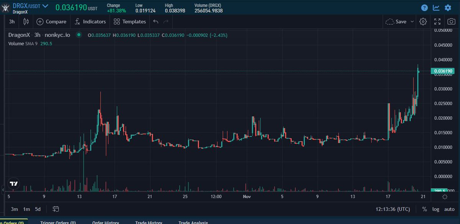Open the help question-mark icon
Image resolution: width=460 pixels, height=224 pixels.
click(x=424, y=7)
